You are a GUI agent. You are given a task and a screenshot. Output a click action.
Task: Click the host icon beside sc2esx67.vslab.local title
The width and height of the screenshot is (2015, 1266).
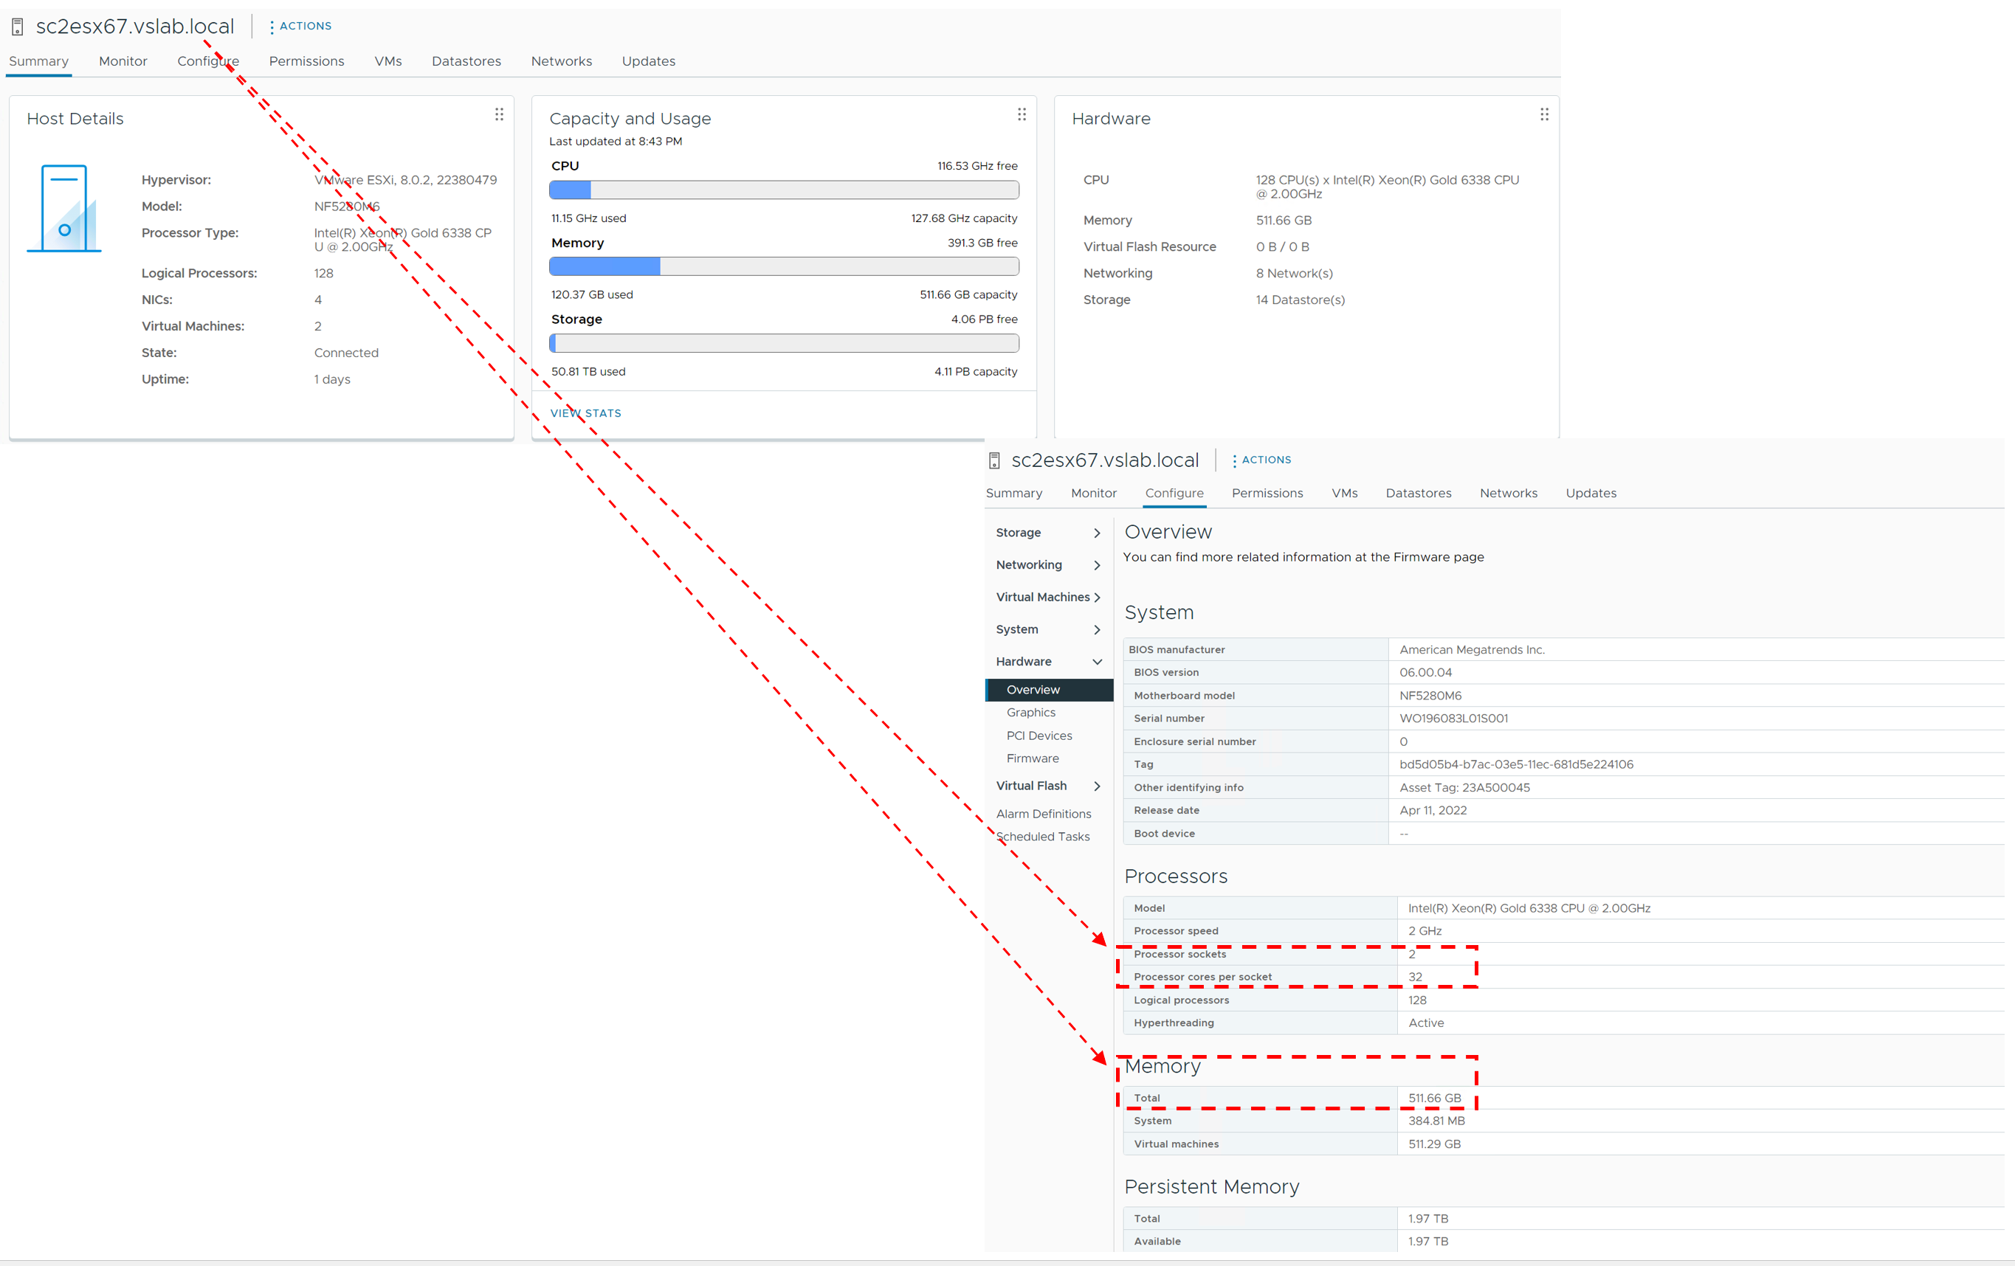(18, 27)
